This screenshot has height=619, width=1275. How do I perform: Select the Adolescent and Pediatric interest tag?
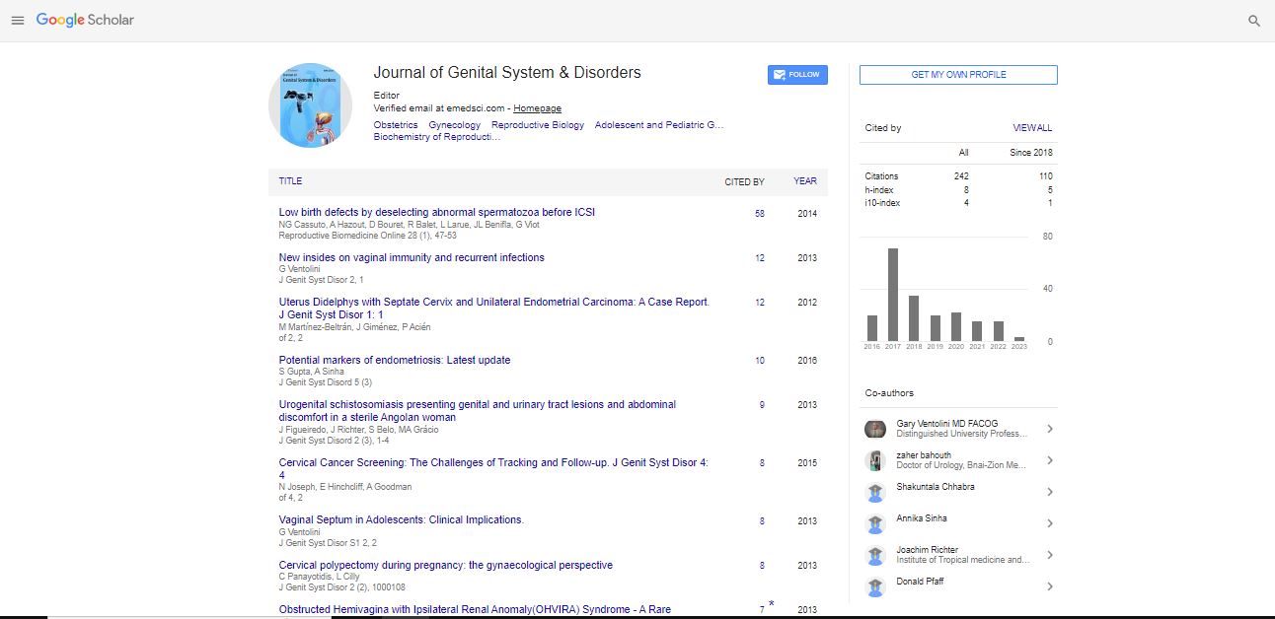click(x=659, y=125)
